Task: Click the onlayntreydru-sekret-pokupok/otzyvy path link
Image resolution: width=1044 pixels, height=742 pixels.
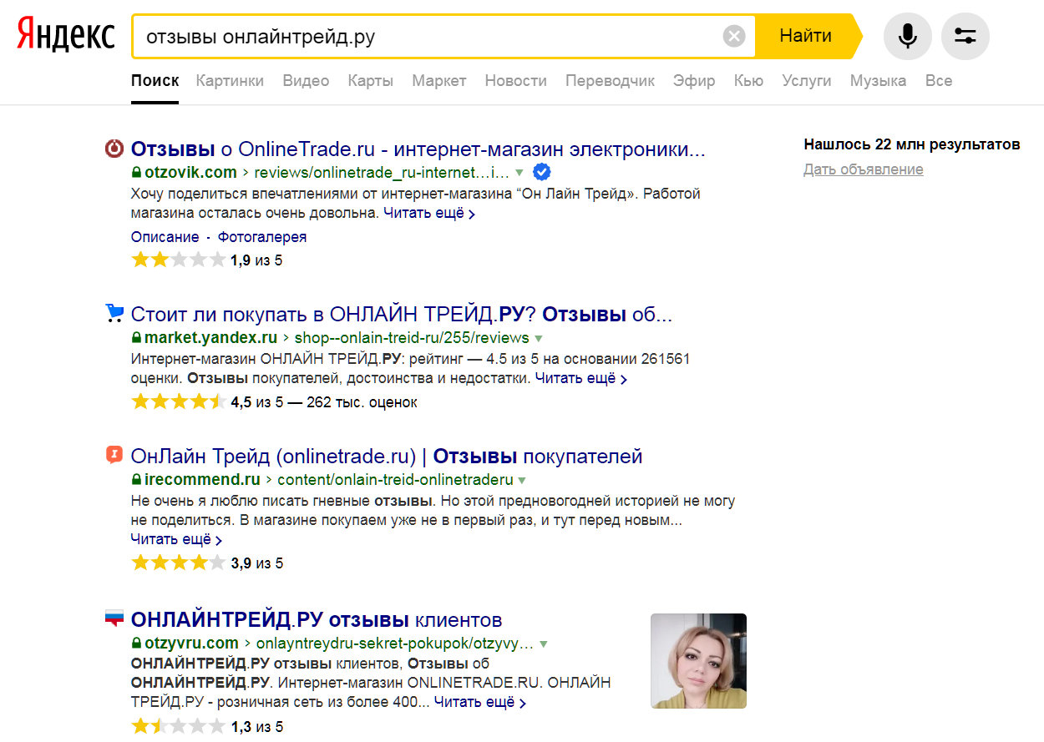Action: [x=394, y=644]
